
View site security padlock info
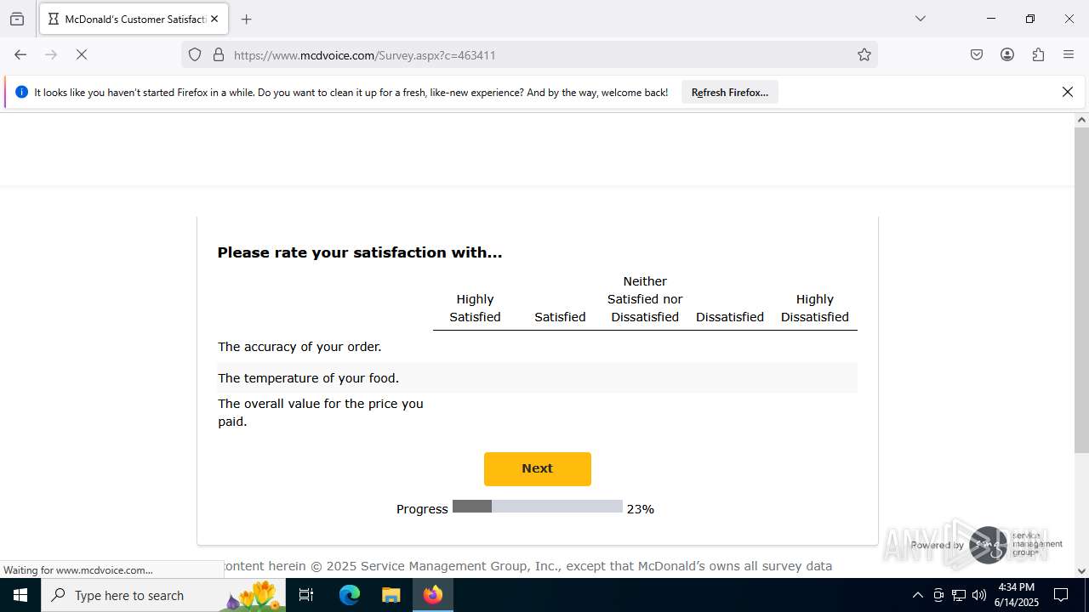219,54
